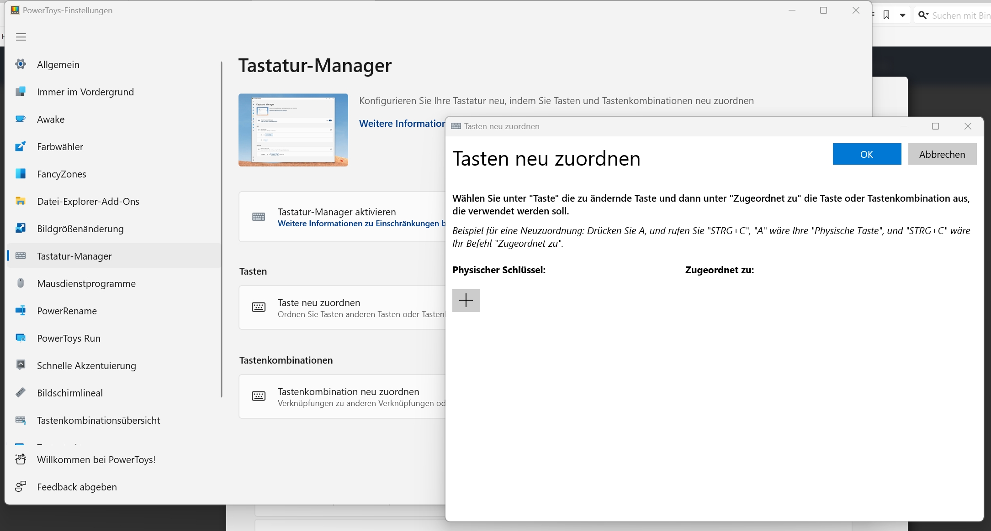Screen dimensions: 991x531
Task: Click the FancyZones sidebar icon
Action: pyautogui.click(x=21, y=174)
